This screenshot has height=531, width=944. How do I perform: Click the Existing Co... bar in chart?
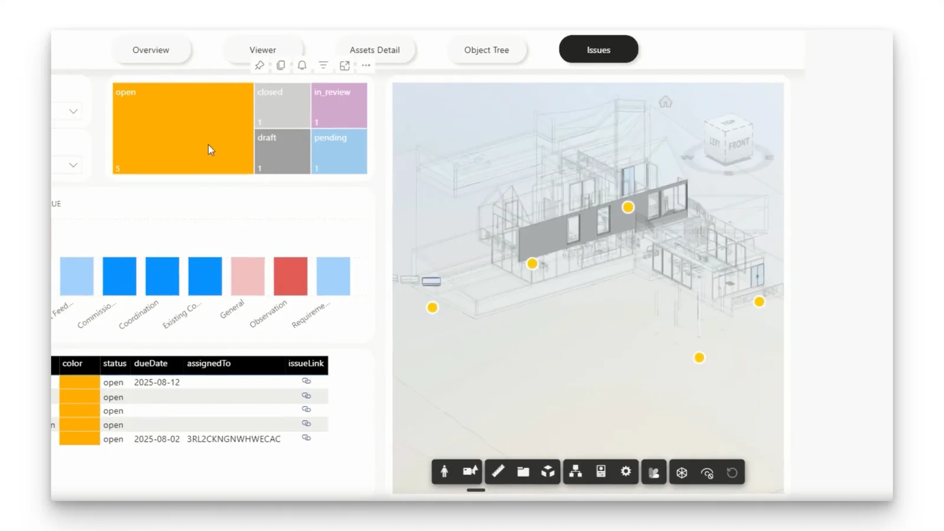(205, 276)
